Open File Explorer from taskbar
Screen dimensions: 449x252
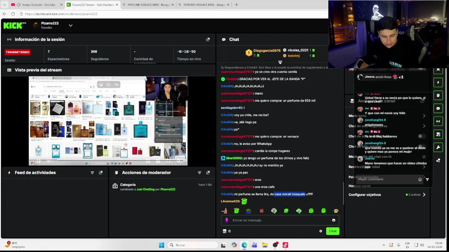coord(265,245)
